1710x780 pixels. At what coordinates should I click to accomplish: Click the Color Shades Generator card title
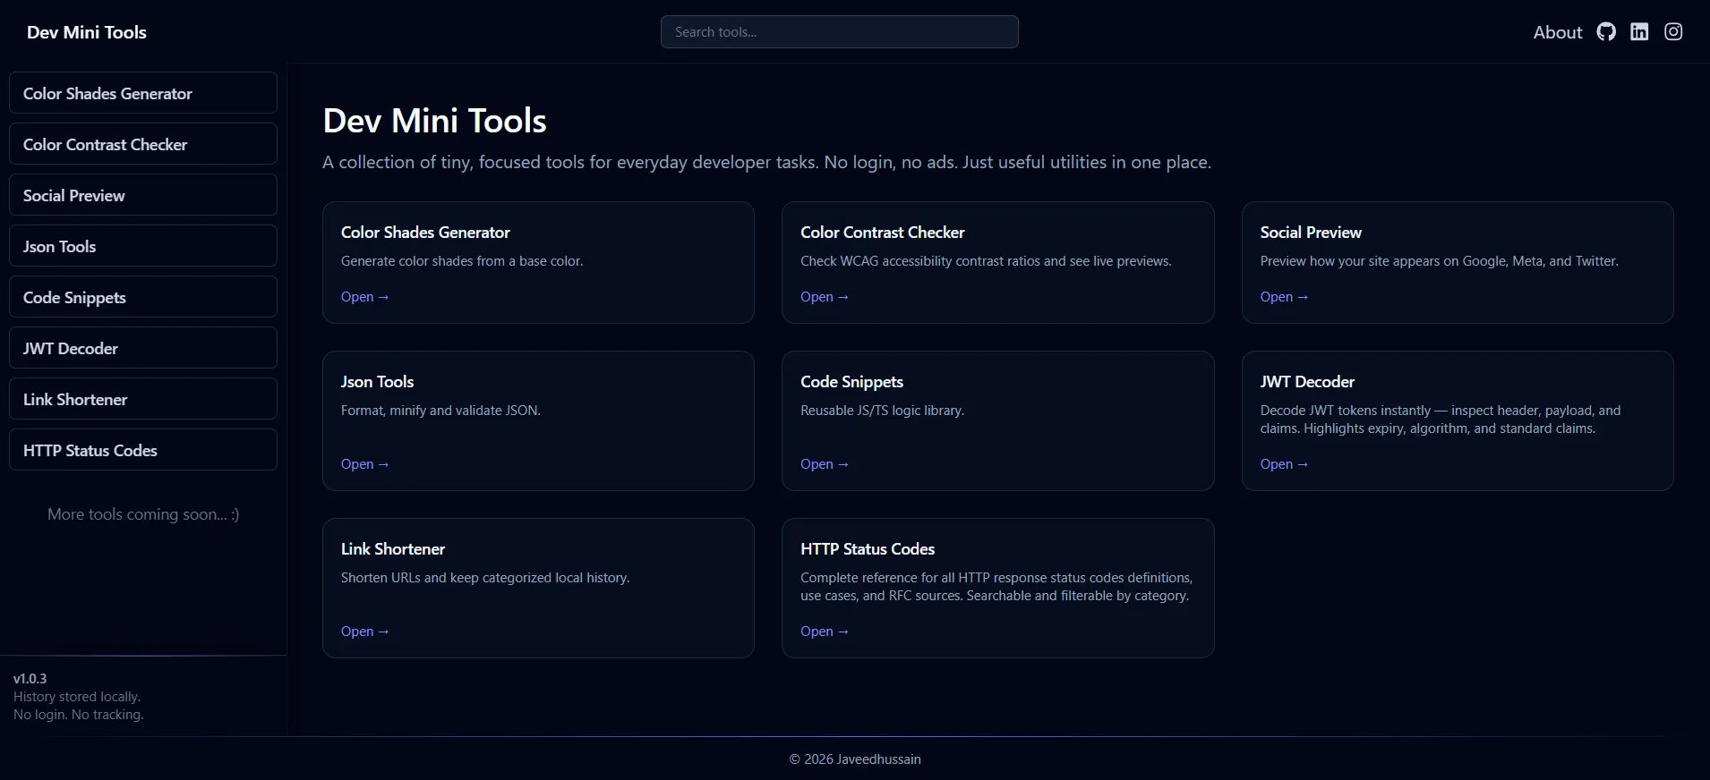point(425,233)
